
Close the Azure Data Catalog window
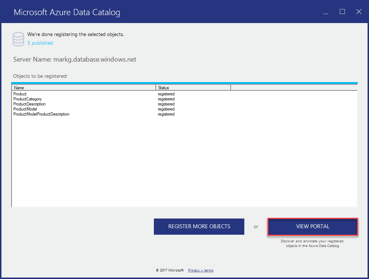coord(359,12)
